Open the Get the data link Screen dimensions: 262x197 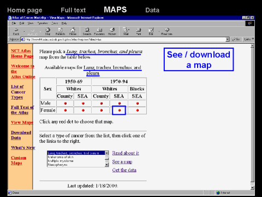pyautogui.click(x=124, y=170)
